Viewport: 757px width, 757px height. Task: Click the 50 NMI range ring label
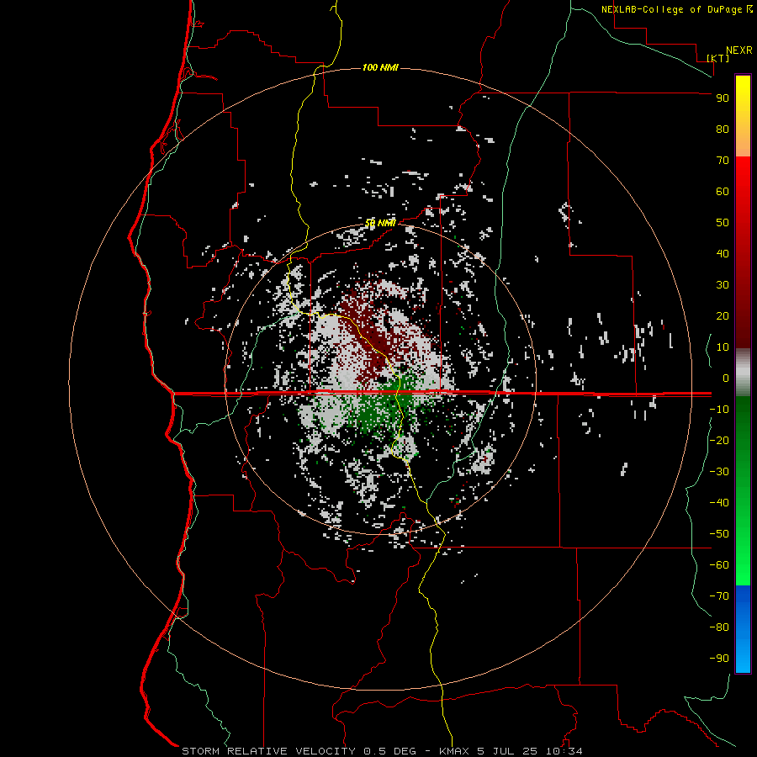[380, 223]
